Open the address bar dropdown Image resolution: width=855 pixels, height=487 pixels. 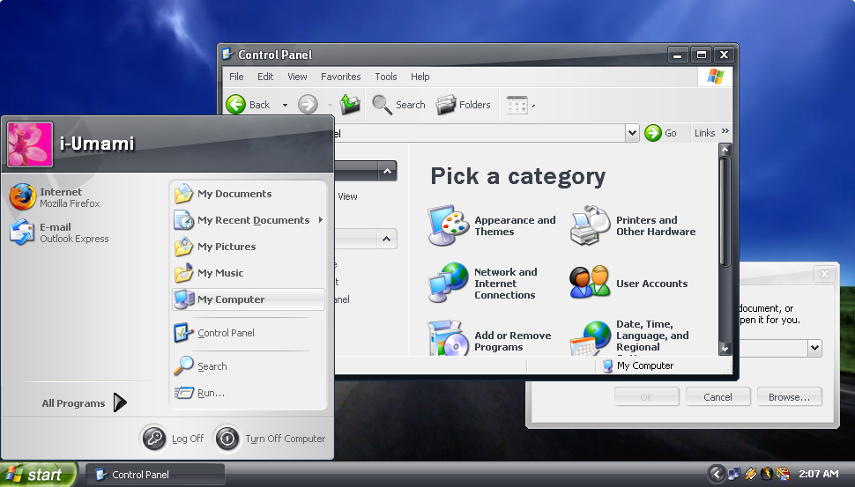point(632,133)
